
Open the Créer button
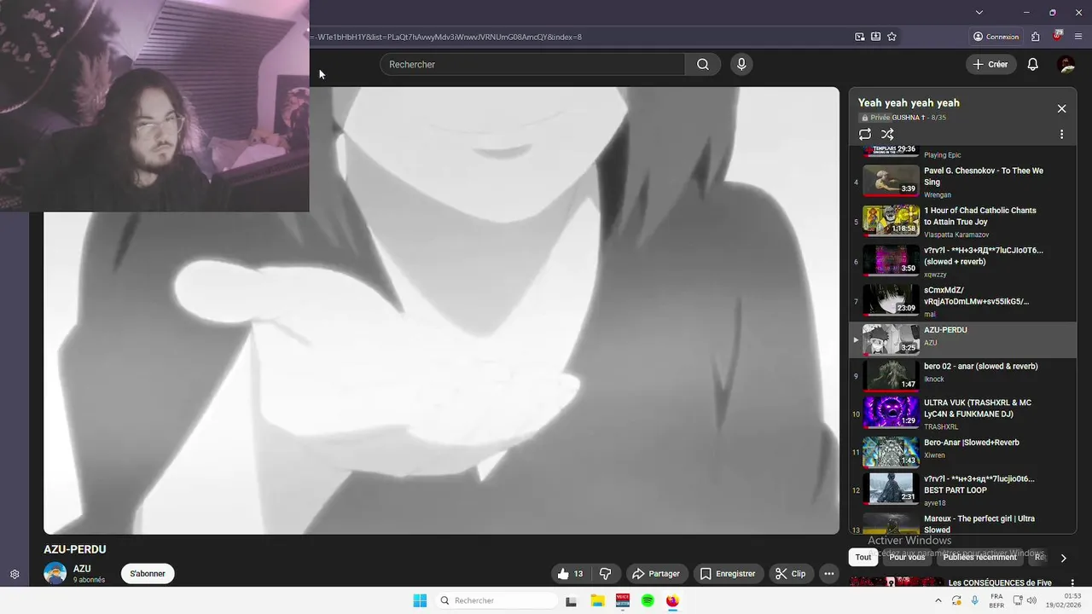pos(990,64)
